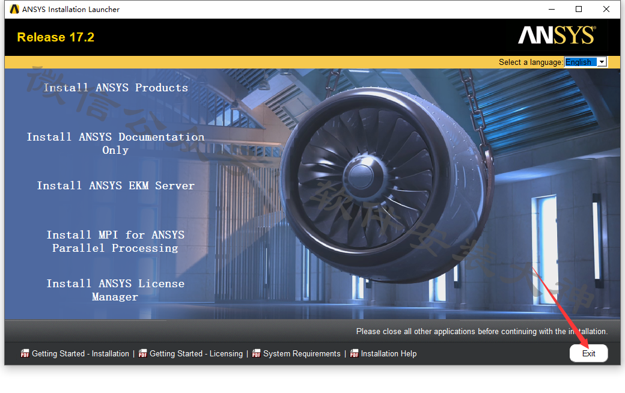
Task: Click the PDF icon beside Getting Started - Installation
Action: click(25, 353)
